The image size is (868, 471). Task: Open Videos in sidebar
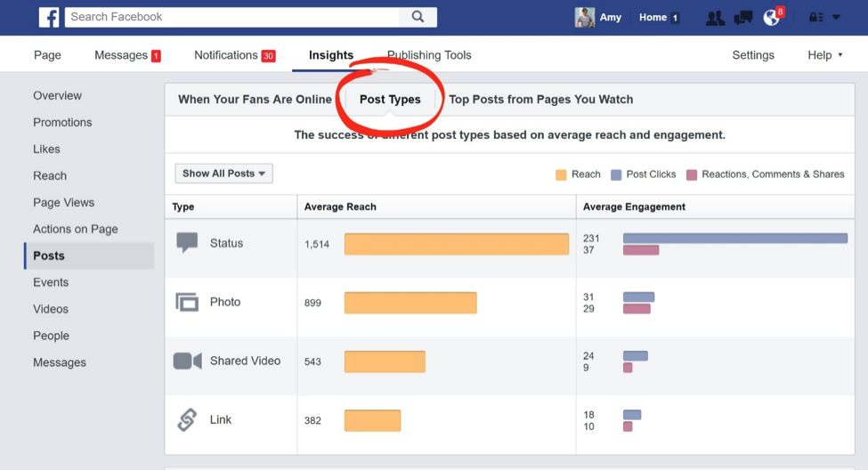tap(51, 309)
